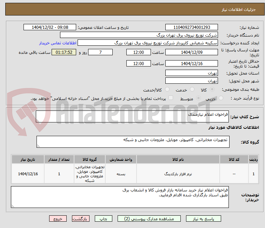Click delivery city field تهران

click(x=192, y=81)
